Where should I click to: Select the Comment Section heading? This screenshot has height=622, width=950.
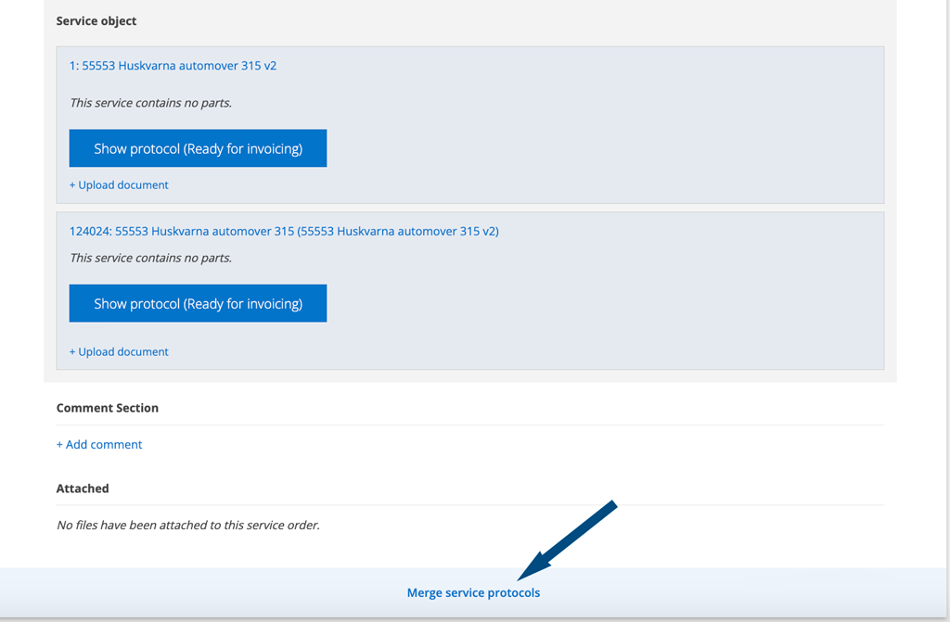pyautogui.click(x=108, y=408)
